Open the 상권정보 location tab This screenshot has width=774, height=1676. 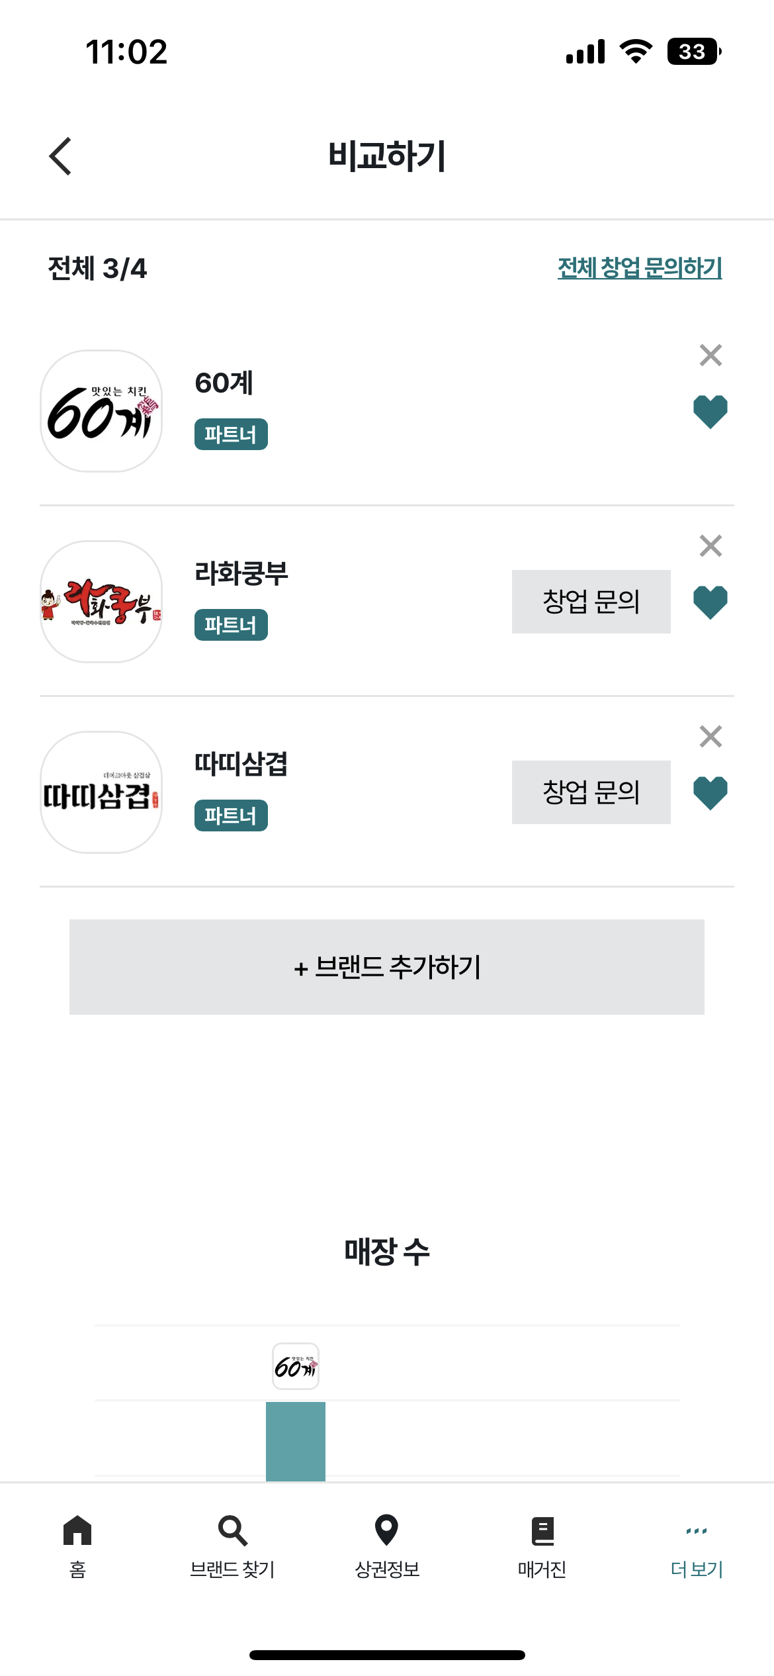pos(387,1546)
